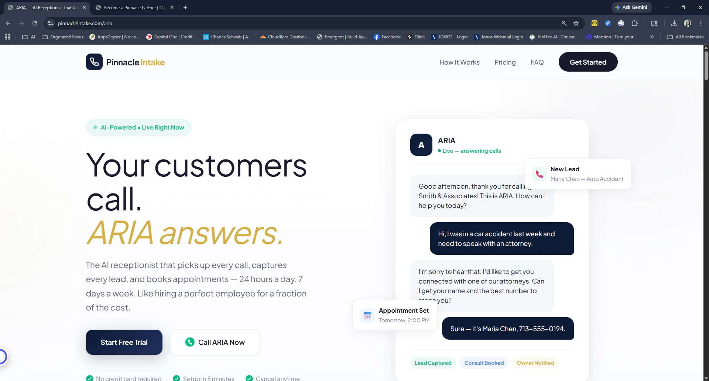709x381 pixels.
Task: Click the Appointment Set calendar icon
Action: pyautogui.click(x=367, y=315)
